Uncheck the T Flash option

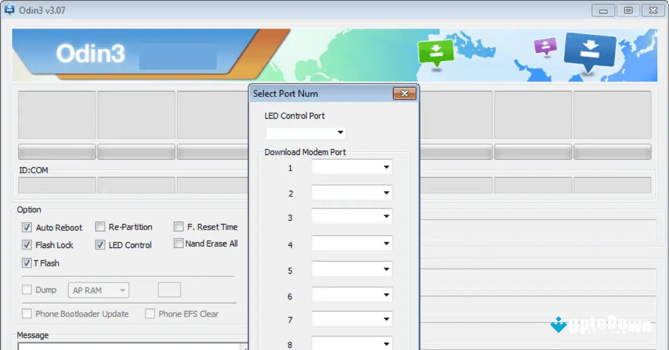tap(26, 262)
